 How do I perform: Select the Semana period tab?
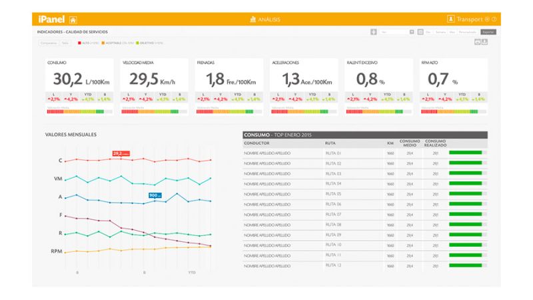pyautogui.click(x=440, y=31)
